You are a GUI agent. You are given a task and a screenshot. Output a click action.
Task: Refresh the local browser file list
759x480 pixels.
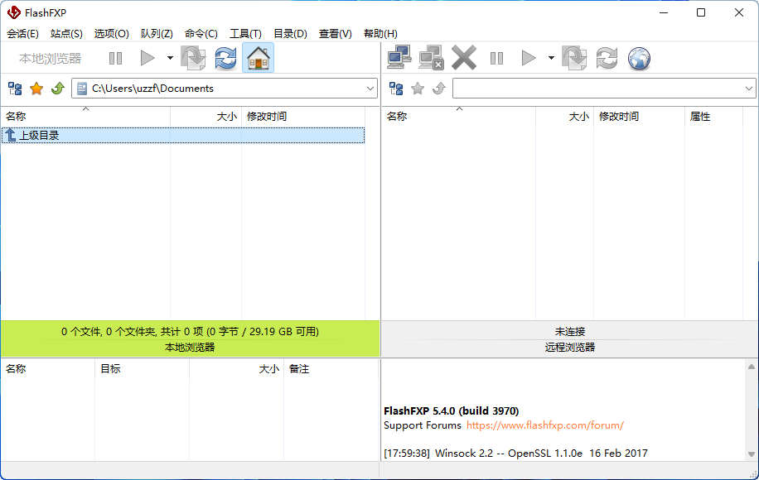point(225,59)
